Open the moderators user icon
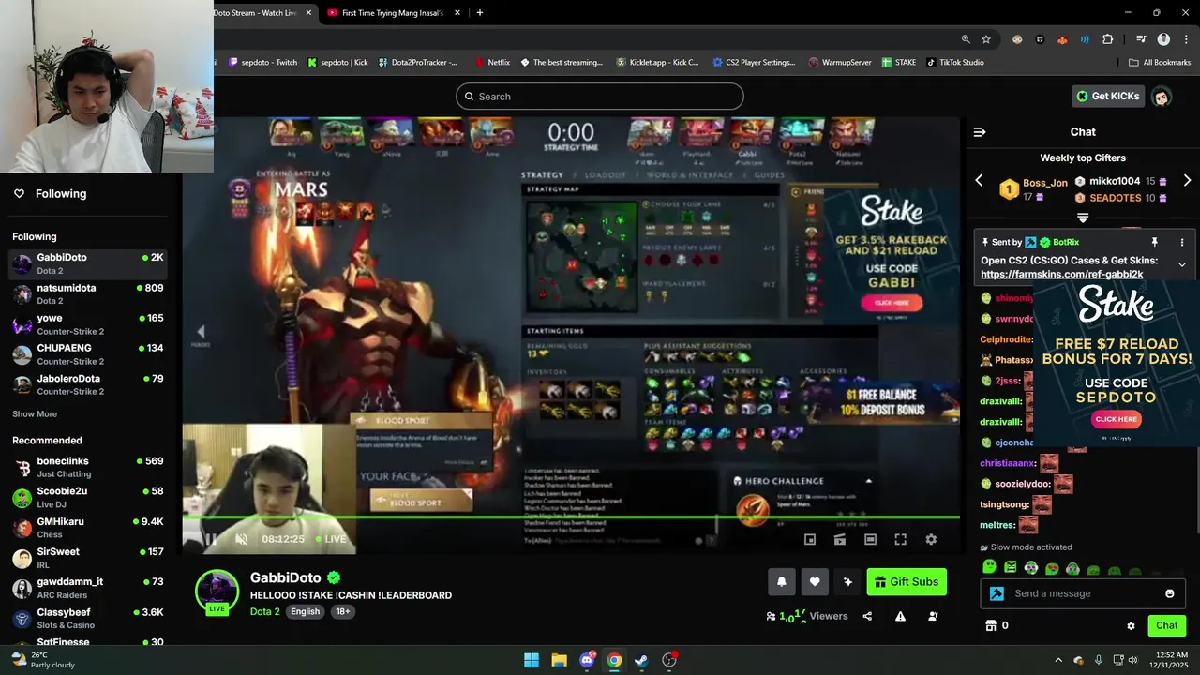The width and height of the screenshot is (1200, 675). pyautogui.click(x=933, y=616)
